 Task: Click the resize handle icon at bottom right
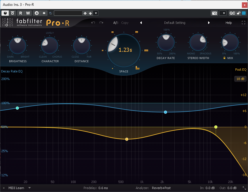(245, 188)
